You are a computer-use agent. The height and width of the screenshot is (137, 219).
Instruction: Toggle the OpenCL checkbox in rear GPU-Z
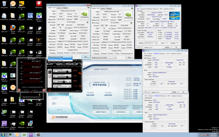[x=101, y=54]
